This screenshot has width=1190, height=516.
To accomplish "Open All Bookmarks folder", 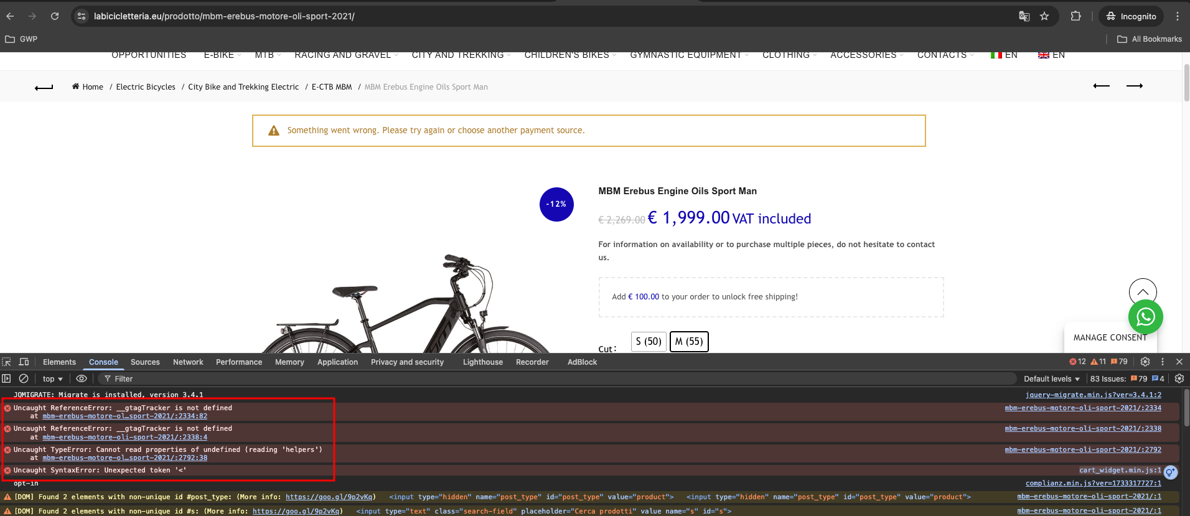I will point(1149,39).
